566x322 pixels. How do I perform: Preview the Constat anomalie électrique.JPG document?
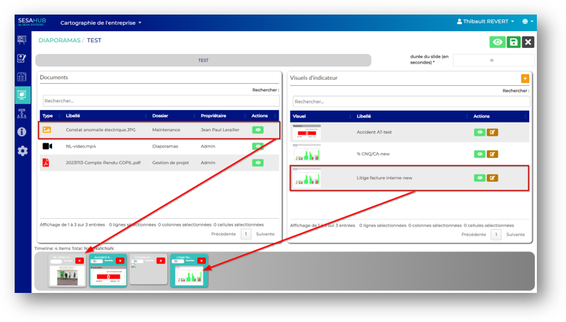[x=258, y=129]
